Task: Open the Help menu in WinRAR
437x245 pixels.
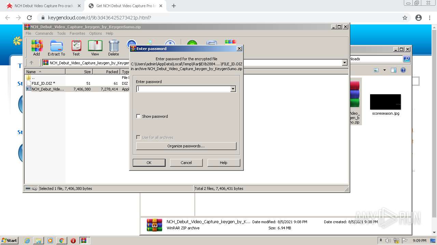Action: coord(109,33)
